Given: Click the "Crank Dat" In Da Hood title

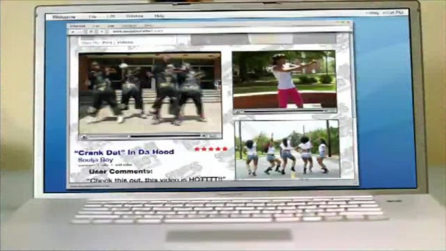Looking at the screenshot, I should click(124, 152).
